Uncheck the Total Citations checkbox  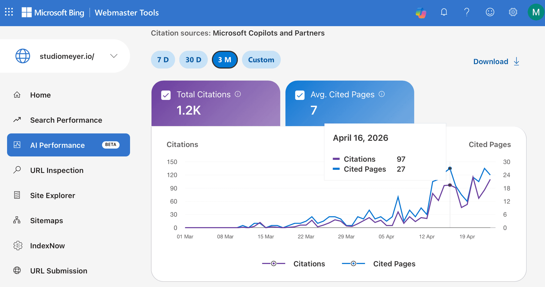tap(166, 95)
